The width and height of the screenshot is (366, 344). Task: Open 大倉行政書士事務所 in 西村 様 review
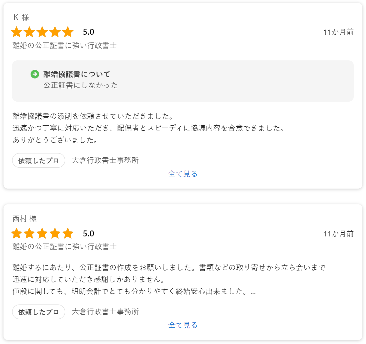point(105,312)
